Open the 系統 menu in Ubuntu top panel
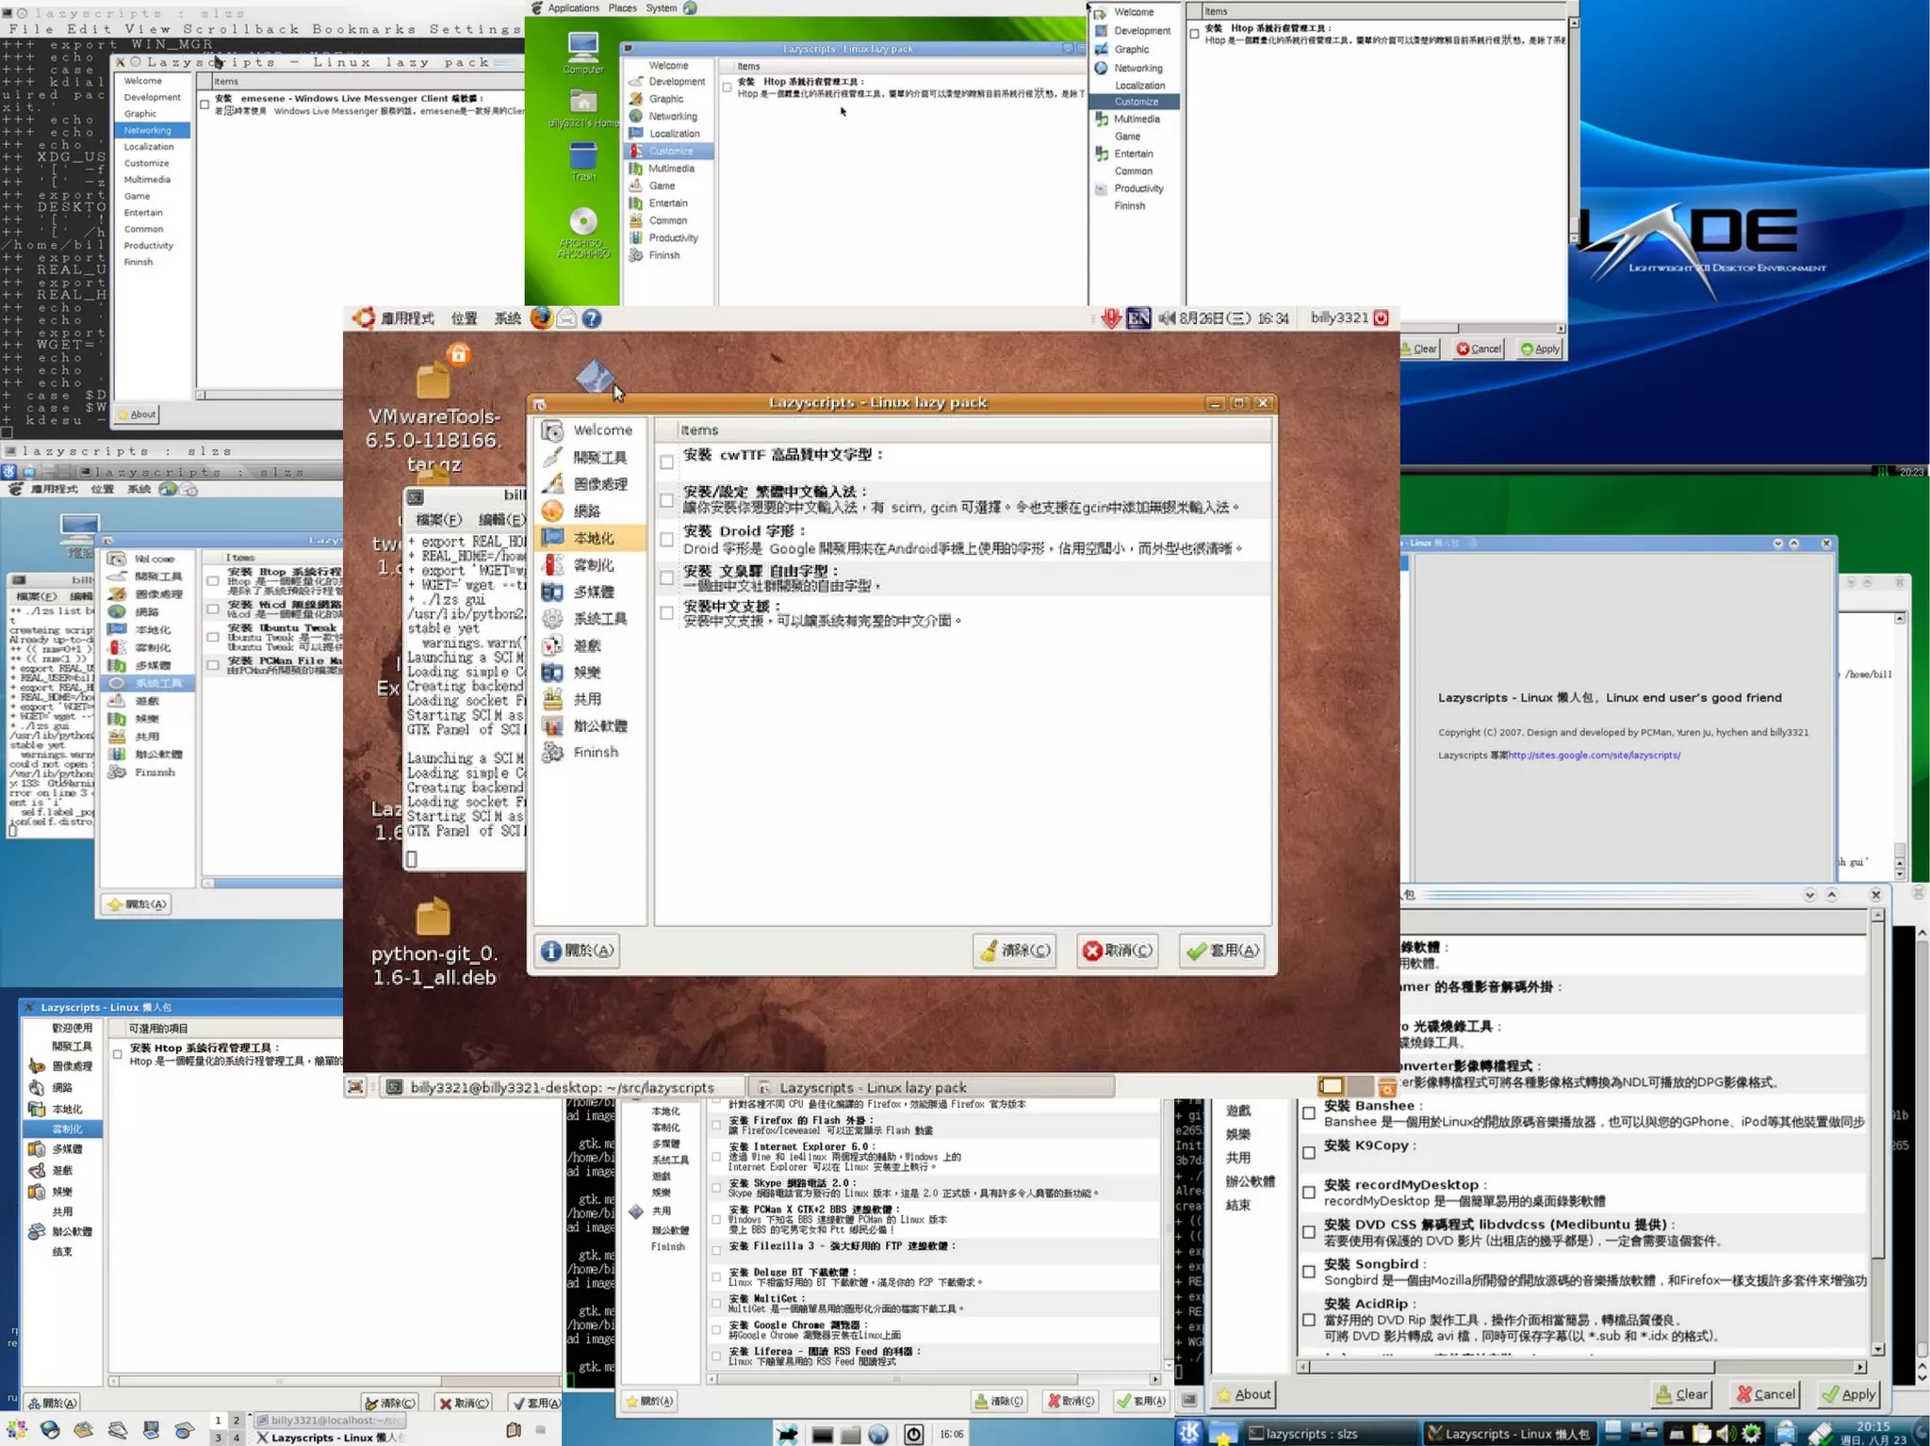1930x1446 pixels. (508, 318)
